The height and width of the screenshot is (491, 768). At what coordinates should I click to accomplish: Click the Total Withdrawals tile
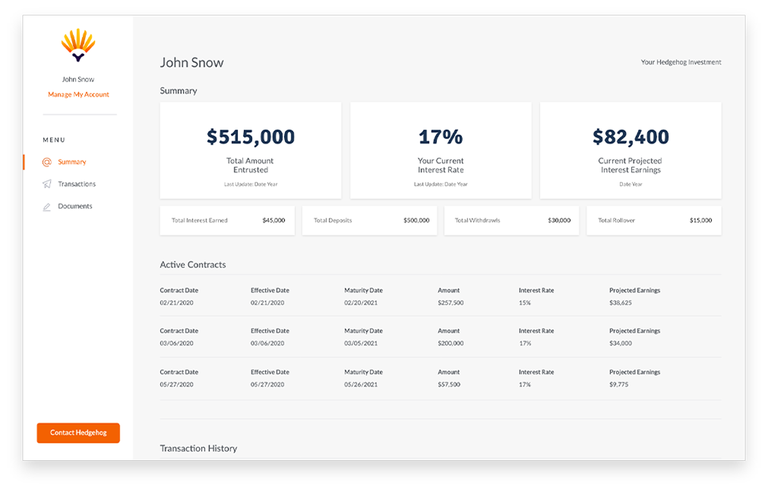511,221
